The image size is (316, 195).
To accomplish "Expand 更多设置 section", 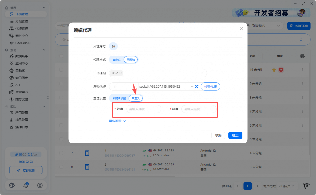I will [117, 121].
